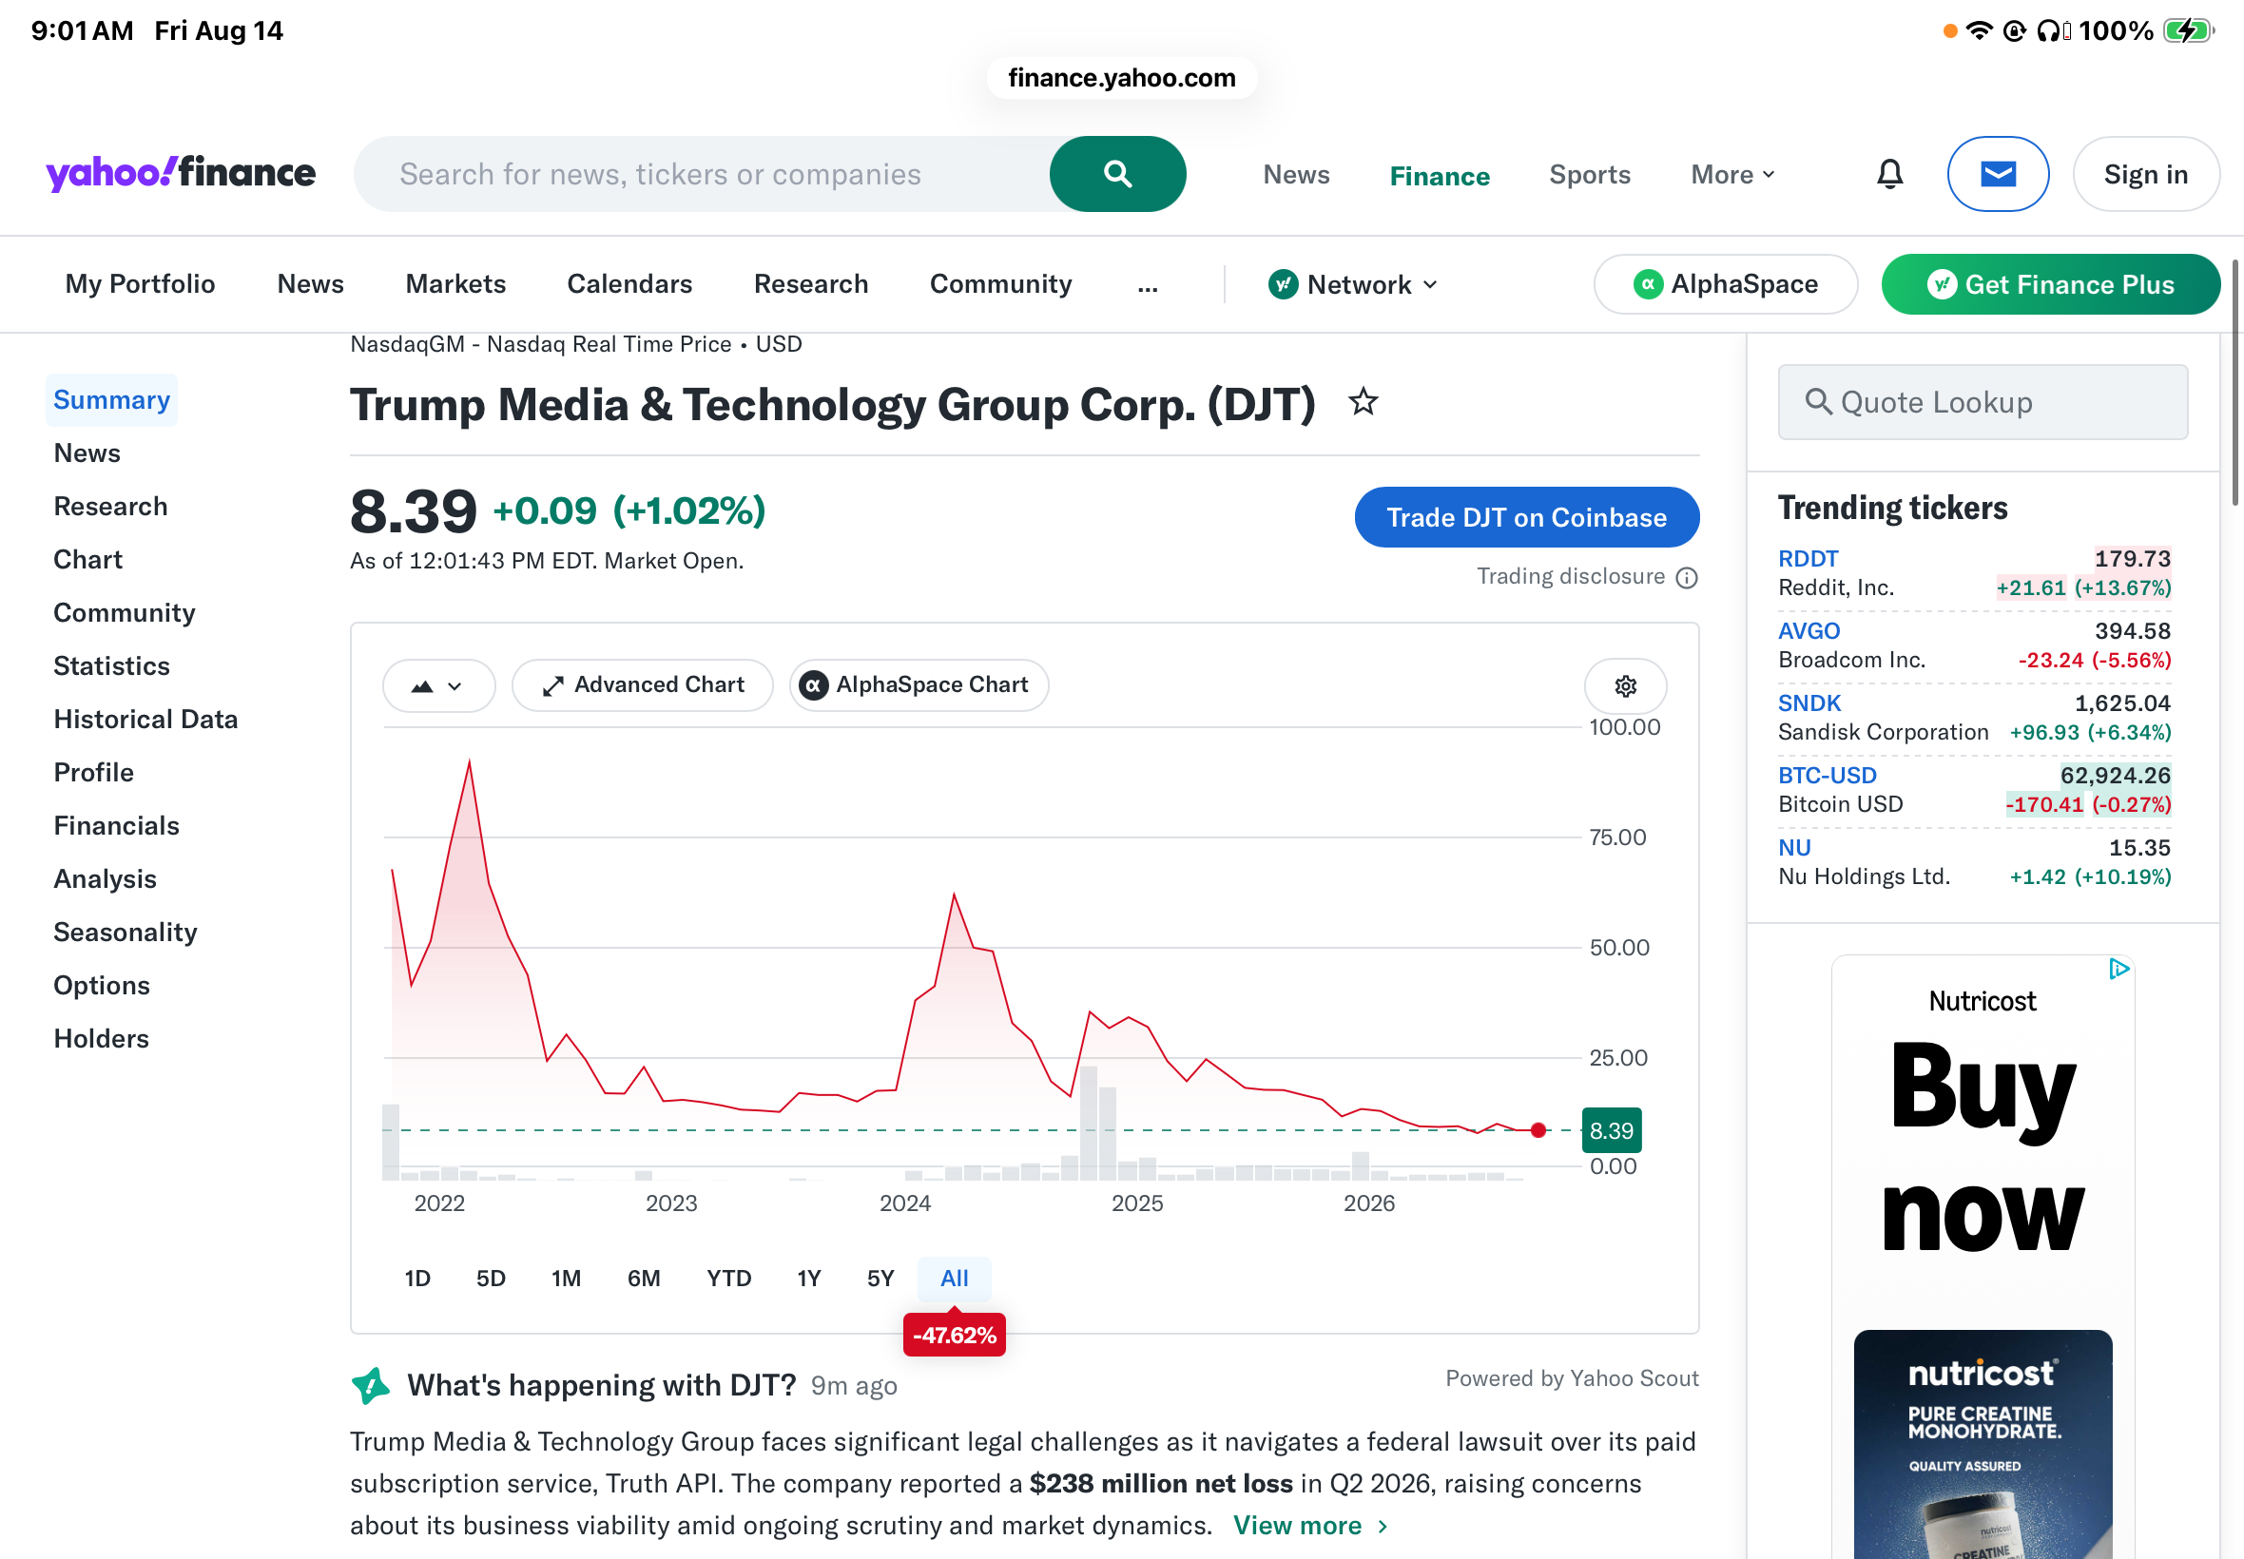Click the Wi-Fi status icon

1979,30
